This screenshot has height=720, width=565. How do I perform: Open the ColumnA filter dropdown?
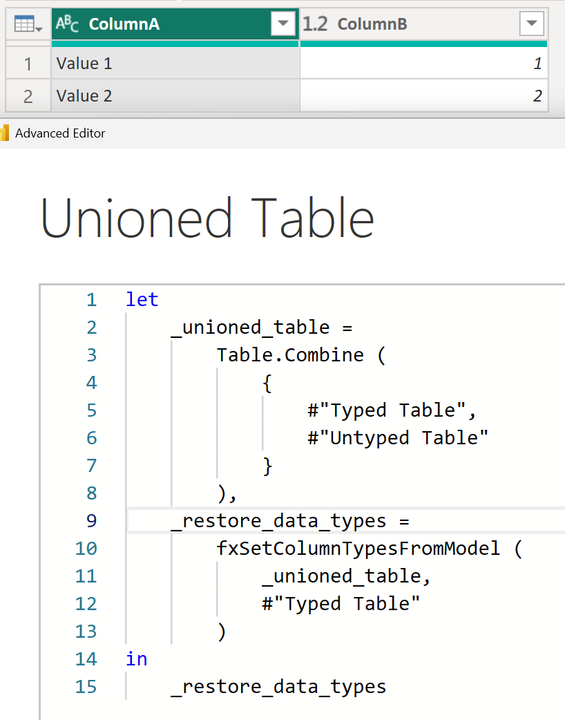[282, 24]
